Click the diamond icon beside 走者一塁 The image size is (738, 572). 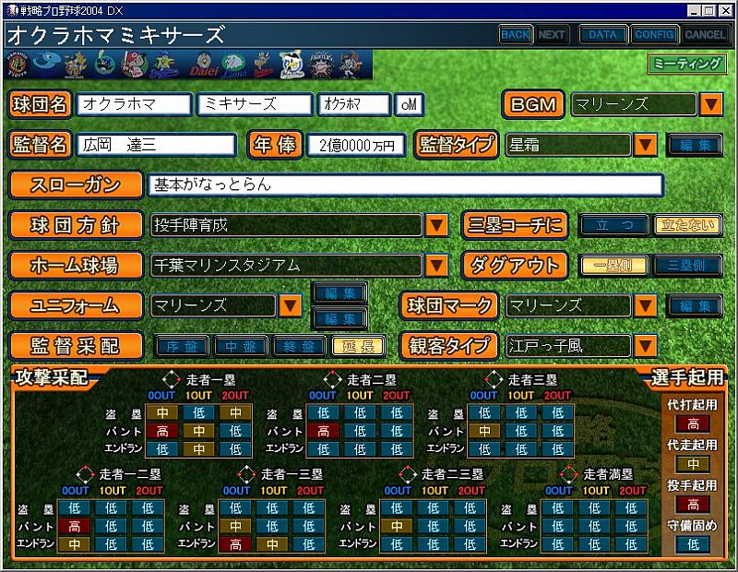coord(172,379)
